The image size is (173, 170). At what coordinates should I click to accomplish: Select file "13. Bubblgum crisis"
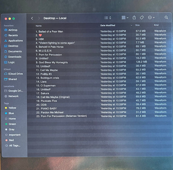tap(48, 78)
